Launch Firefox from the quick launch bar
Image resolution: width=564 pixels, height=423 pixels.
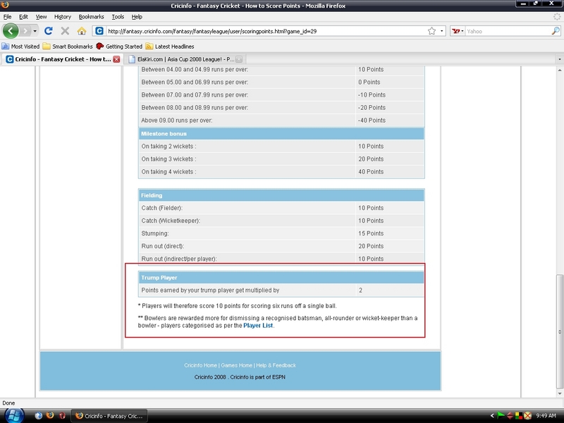pyautogui.click(x=50, y=416)
